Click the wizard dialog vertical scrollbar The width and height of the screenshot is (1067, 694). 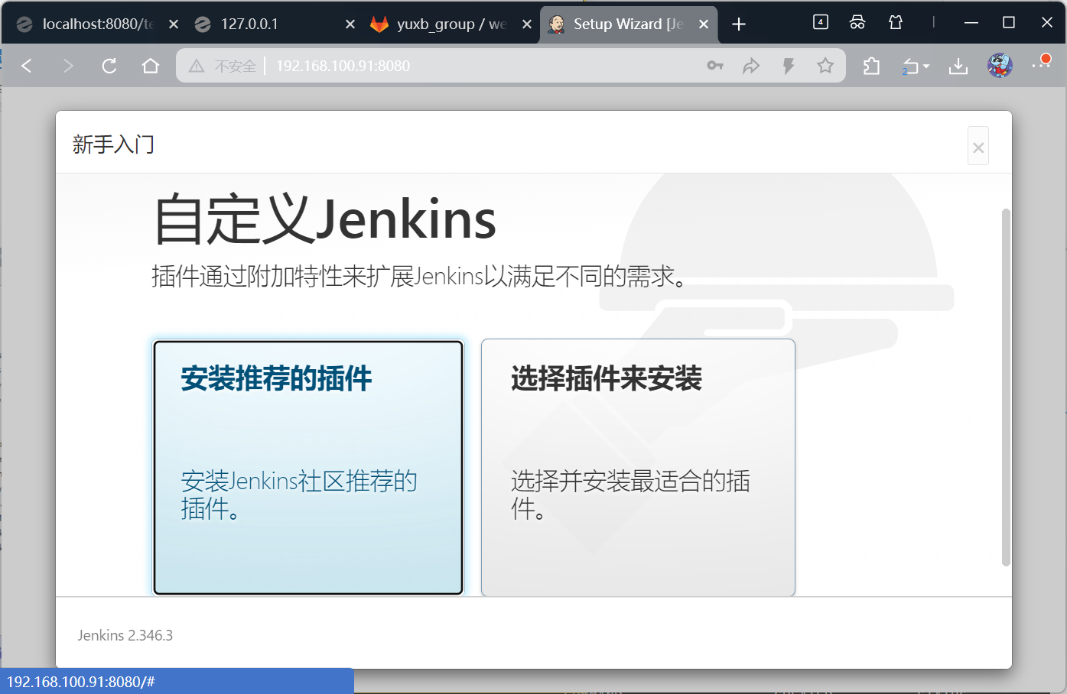click(1006, 388)
